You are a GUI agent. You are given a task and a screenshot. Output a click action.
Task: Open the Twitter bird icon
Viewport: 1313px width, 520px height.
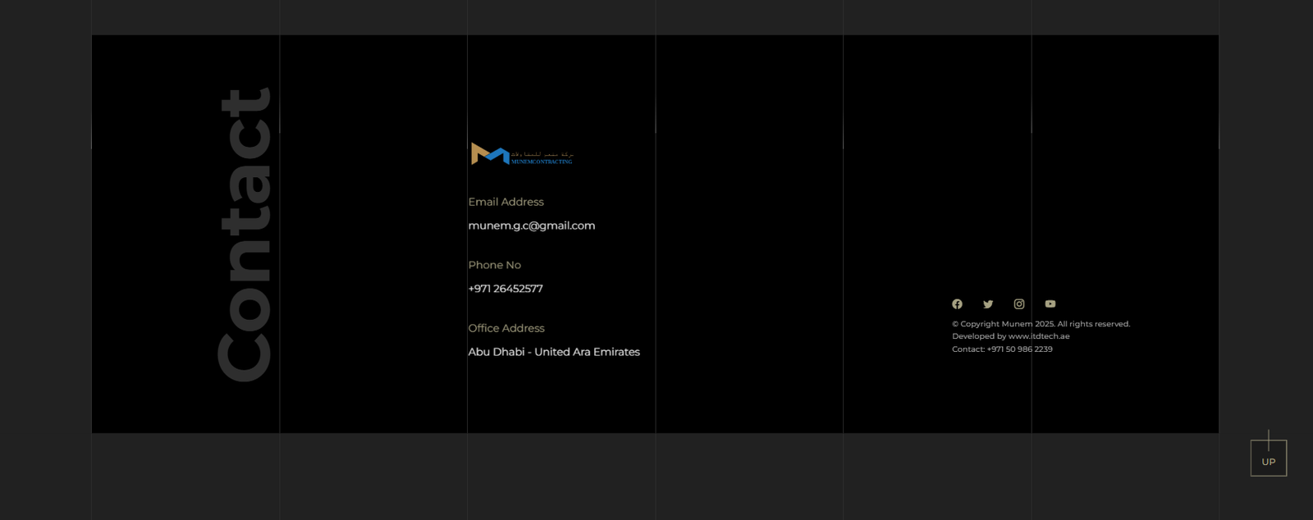click(x=988, y=304)
